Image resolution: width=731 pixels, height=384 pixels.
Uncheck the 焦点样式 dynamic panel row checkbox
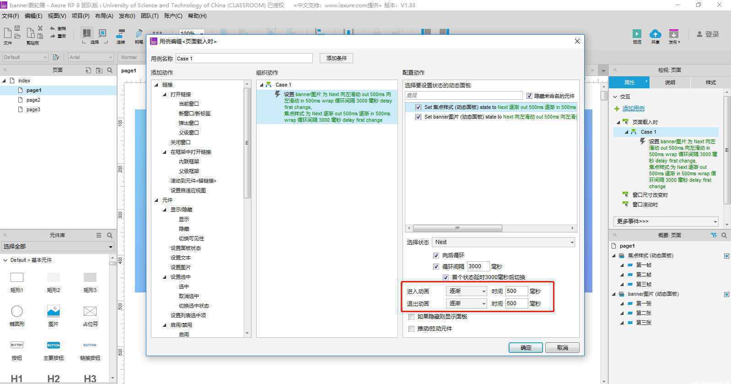418,107
